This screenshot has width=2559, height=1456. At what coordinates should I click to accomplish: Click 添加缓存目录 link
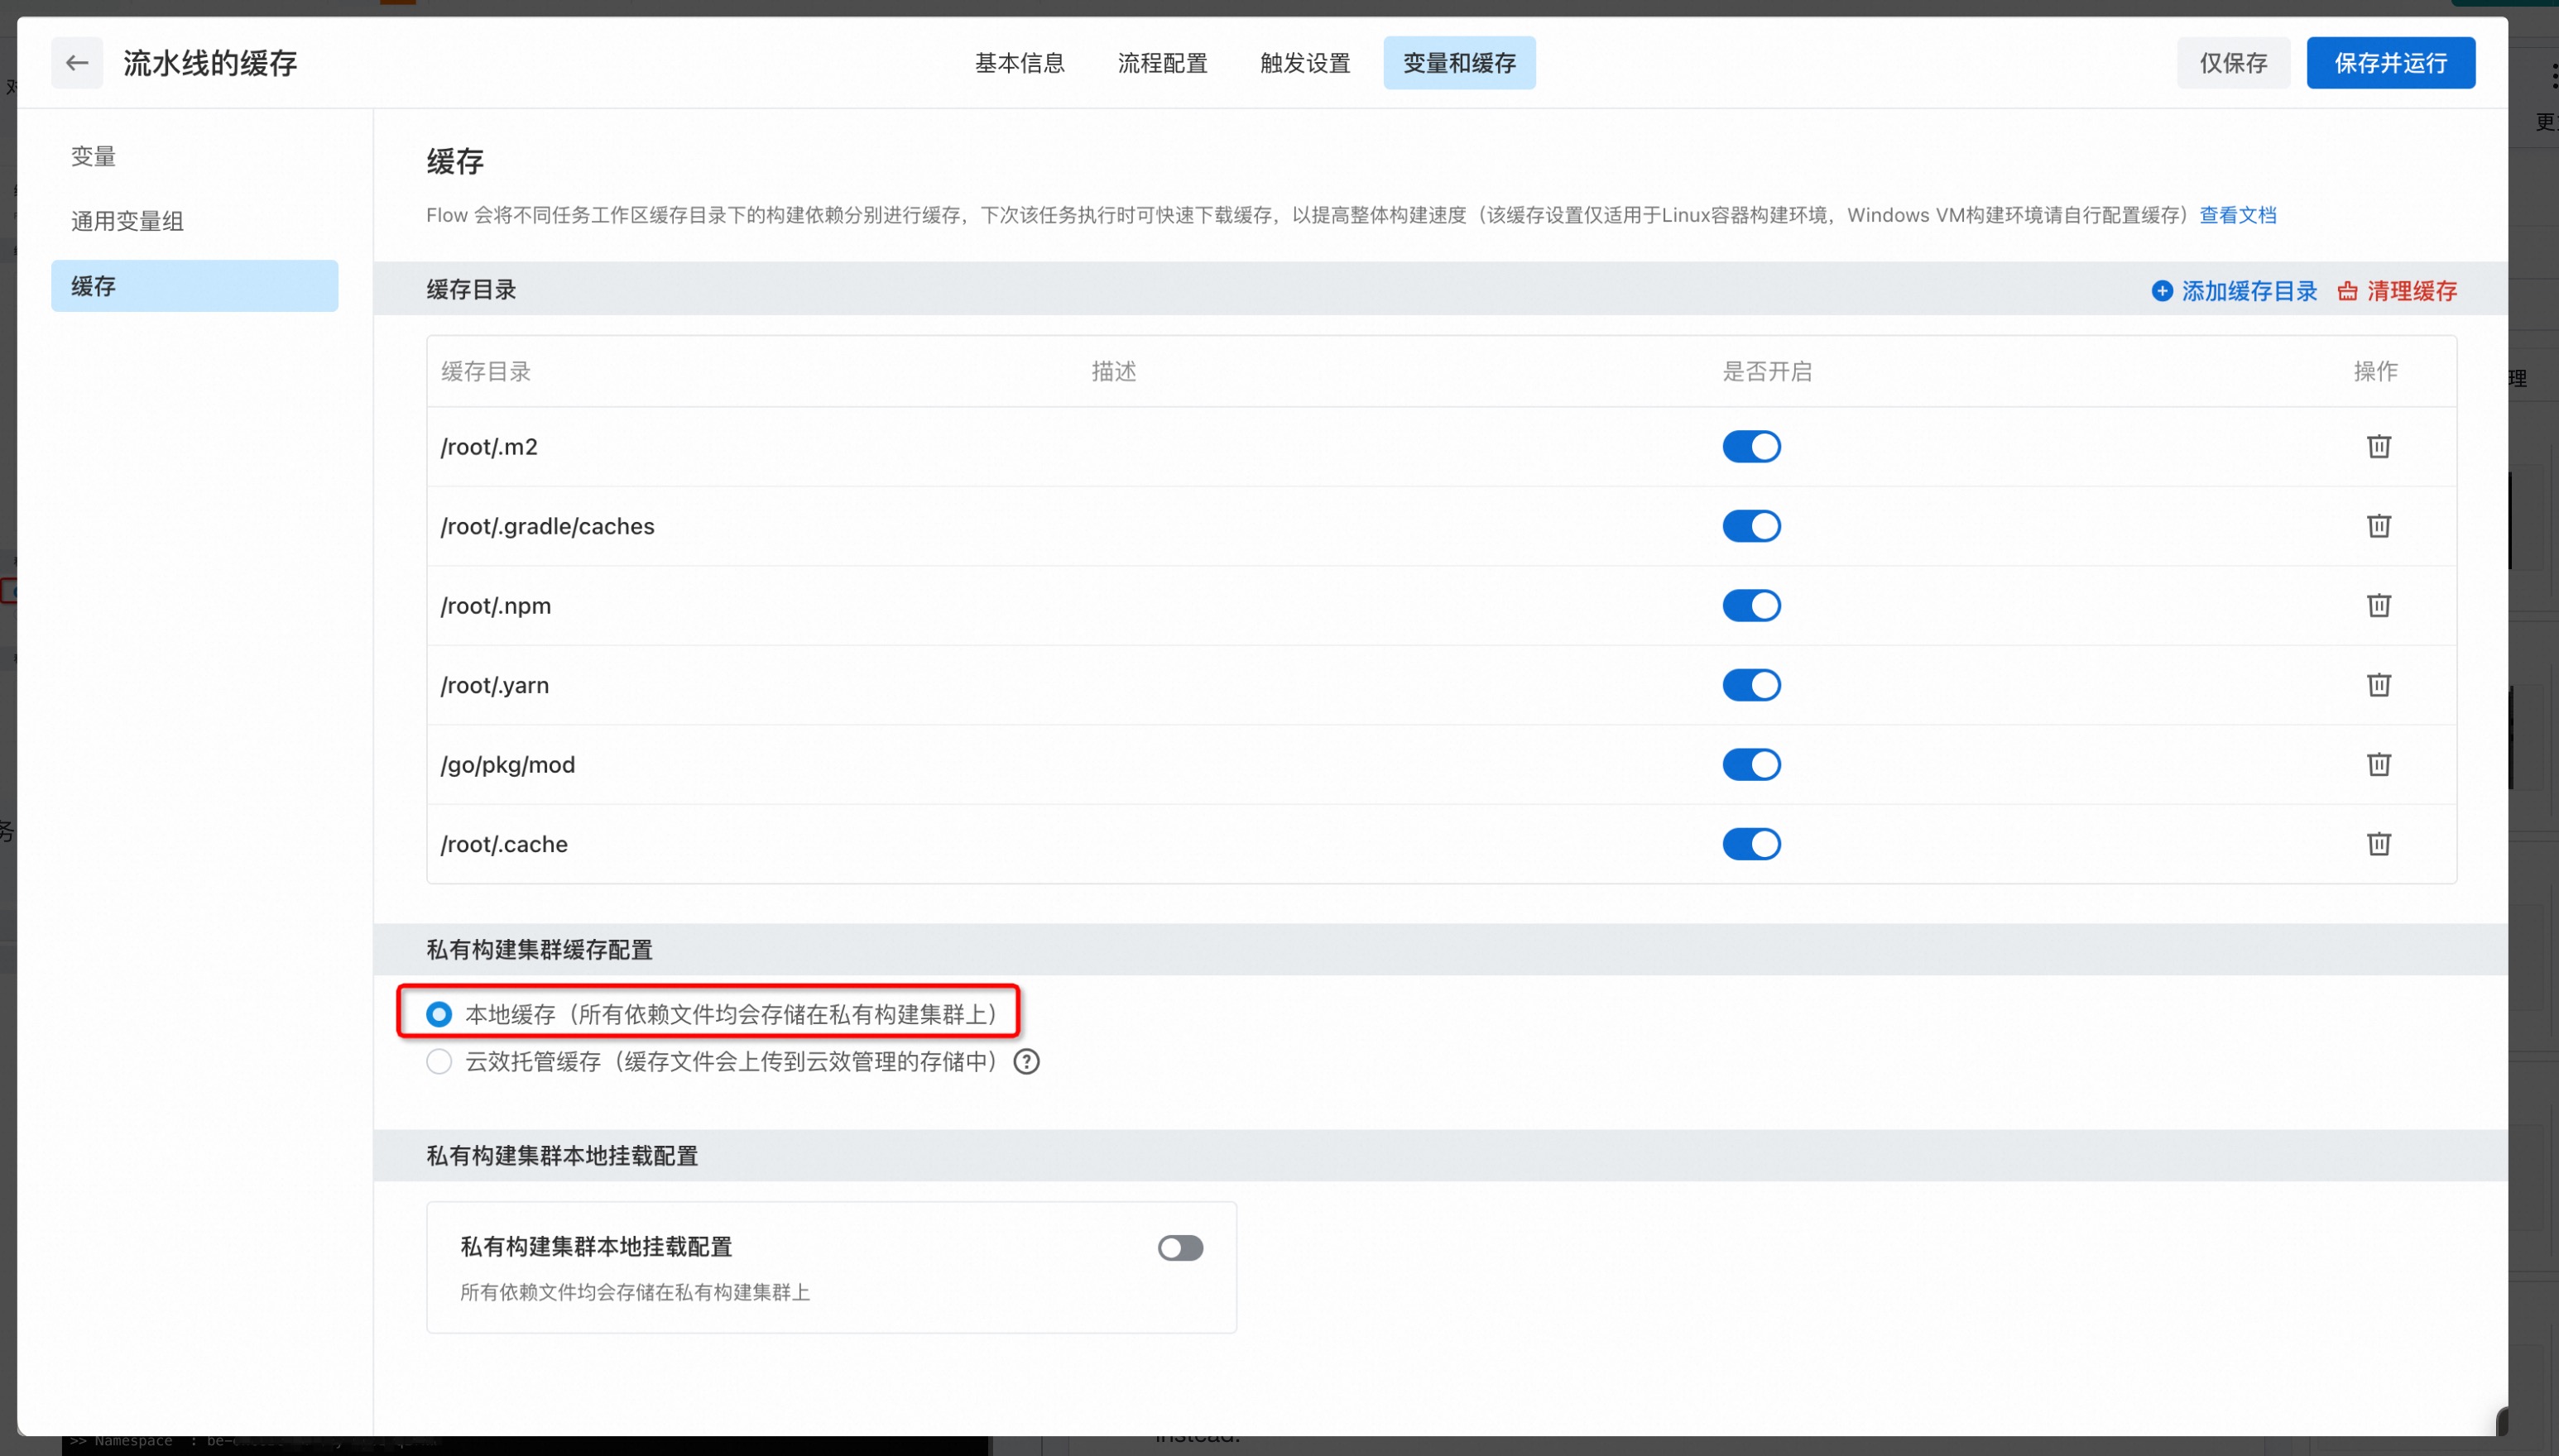coord(2234,291)
